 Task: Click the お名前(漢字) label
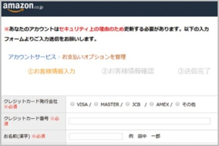pyautogui.click(x=17, y=136)
